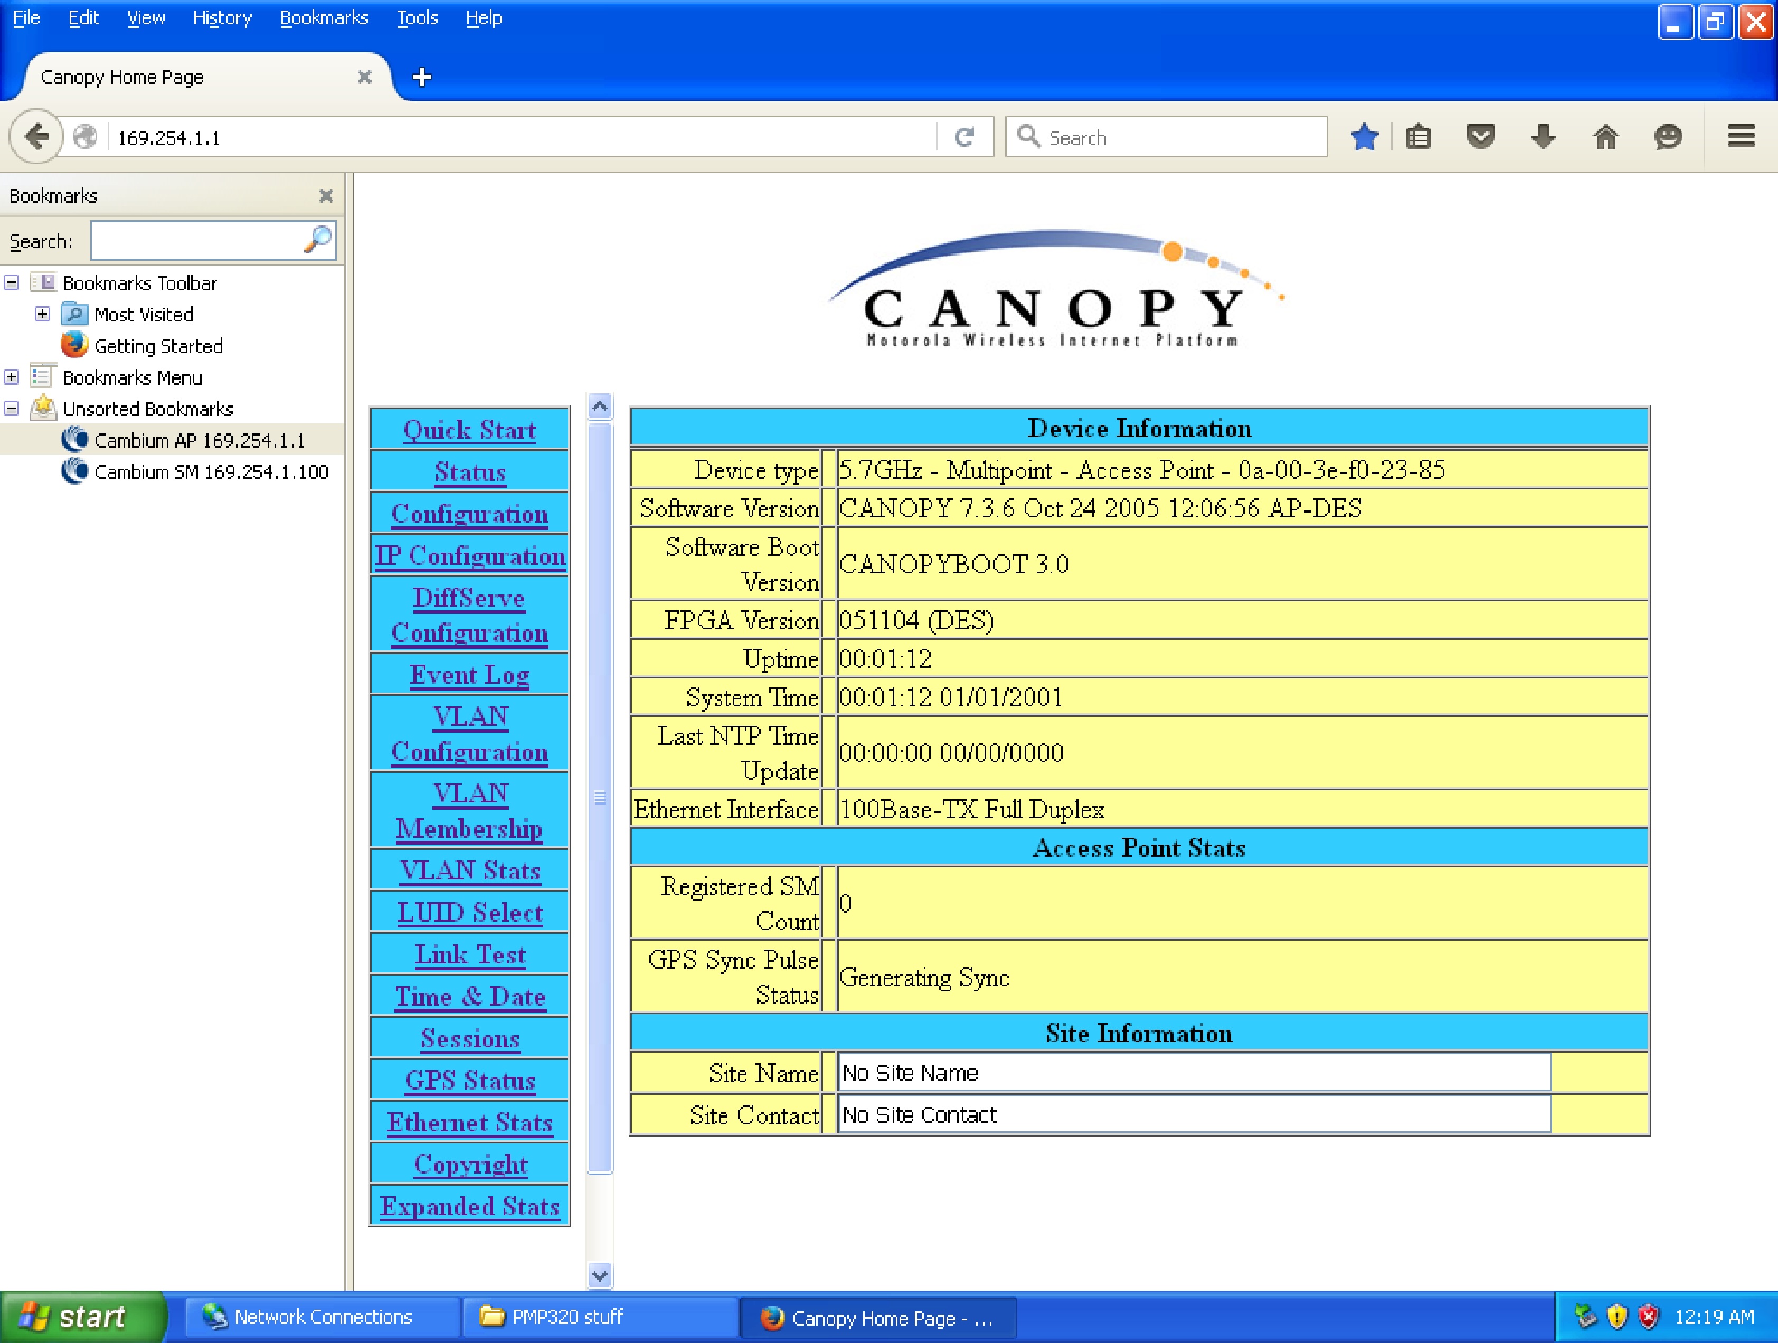The height and width of the screenshot is (1343, 1778).
Task: Open the View menu
Action: [x=146, y=17]
